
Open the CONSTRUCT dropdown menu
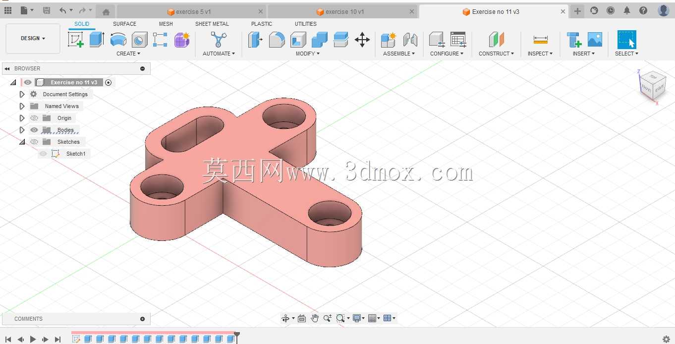(x=496, y=54)
